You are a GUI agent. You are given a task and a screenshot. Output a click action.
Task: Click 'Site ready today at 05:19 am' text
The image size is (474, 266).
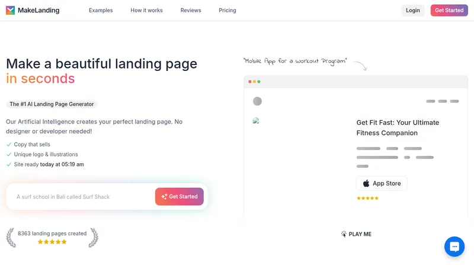(x=49, y=164)
